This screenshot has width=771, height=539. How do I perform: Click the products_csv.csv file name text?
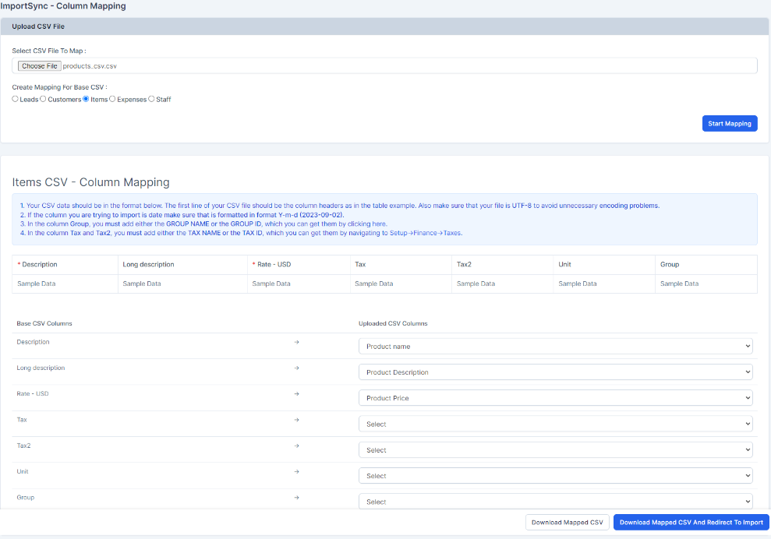[x=90, y=66]
